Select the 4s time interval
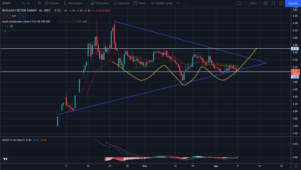Viewport: 301px width, 170px height. [28, 3]
